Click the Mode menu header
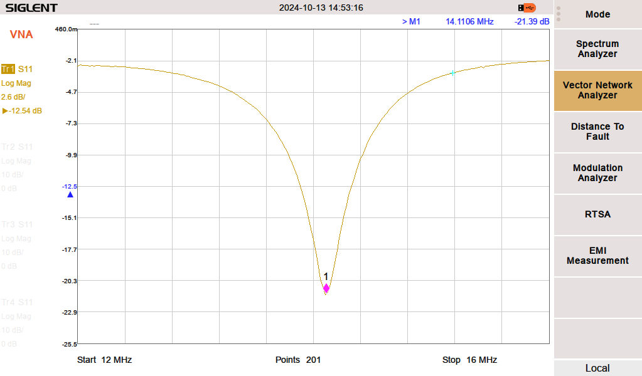Image resolution: width=642 pixels, height=376 pixels. (x=597, y=14)
